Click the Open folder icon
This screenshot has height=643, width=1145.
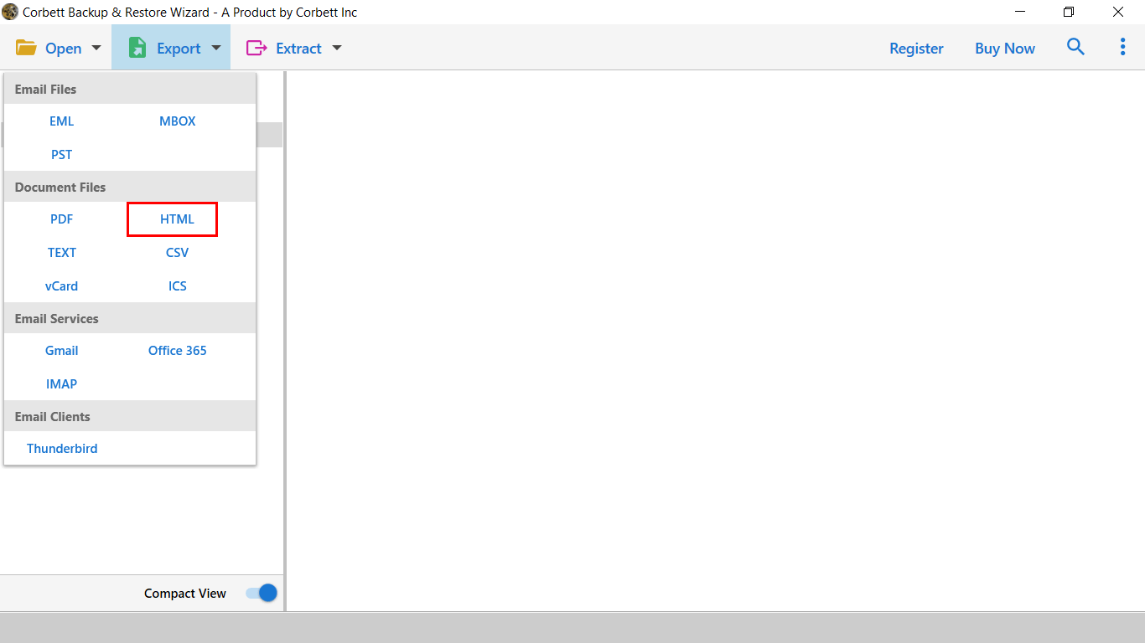(x=26, y=48)
